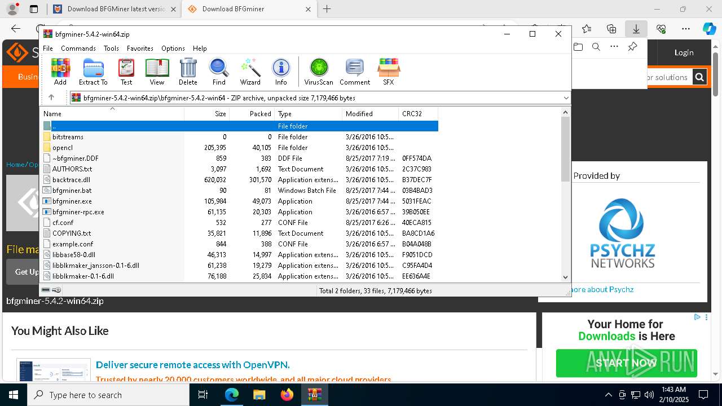Viewport: 722px width, 406px height.
Task: Open the File menu in WinRAR
Action: pyautogui.click(x=48, y=48)
